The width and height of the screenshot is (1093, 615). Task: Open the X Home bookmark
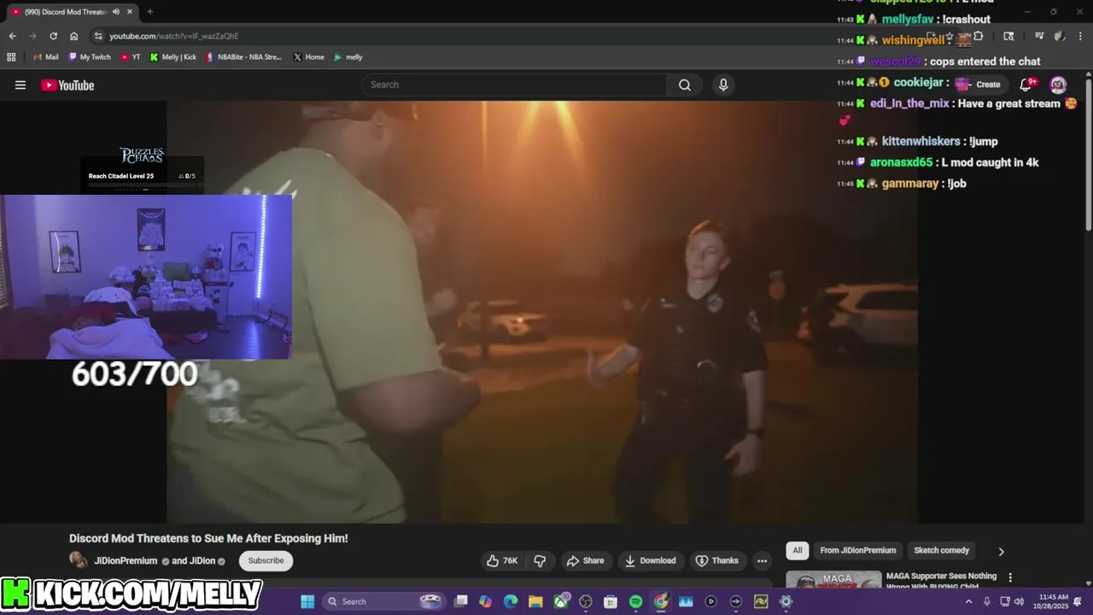[308, 57]
